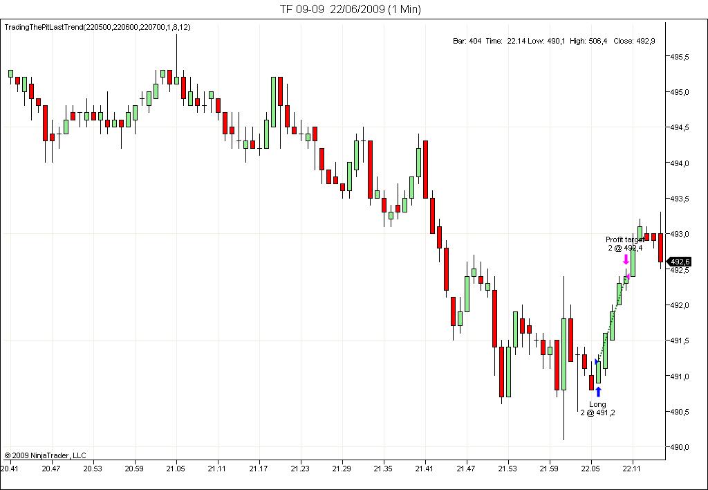Click the 21.35 time axis label

click(x=383, y=469)
